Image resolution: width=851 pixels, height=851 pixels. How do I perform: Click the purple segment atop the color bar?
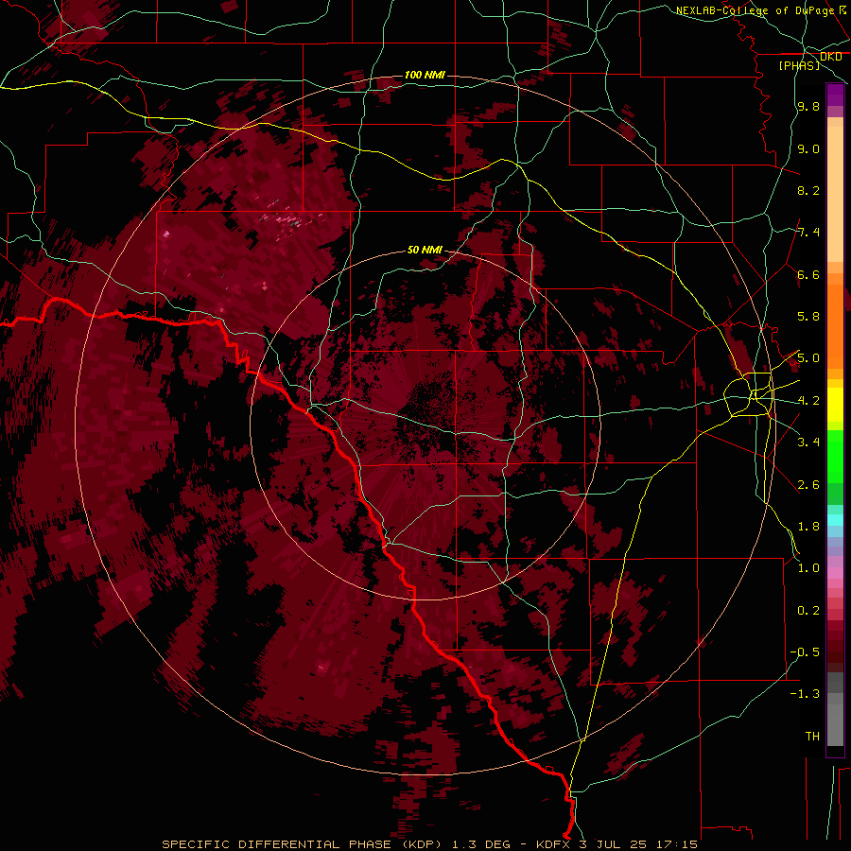pyautogui.click(x=835, y=96)
